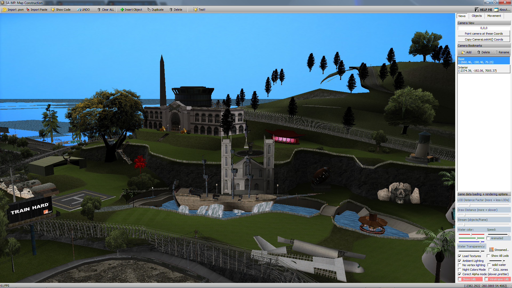Click the 61 FPS status text
The image size is (512, 288).
click(x=5, y=286)
